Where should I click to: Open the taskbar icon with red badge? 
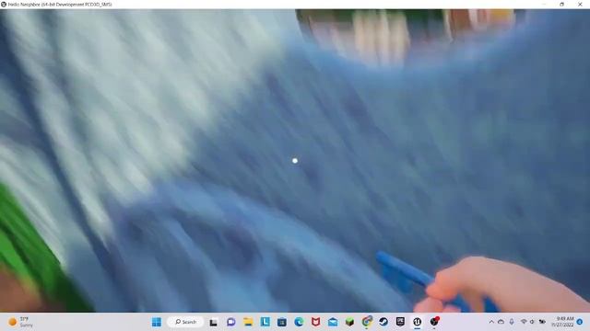click(434, 322)
